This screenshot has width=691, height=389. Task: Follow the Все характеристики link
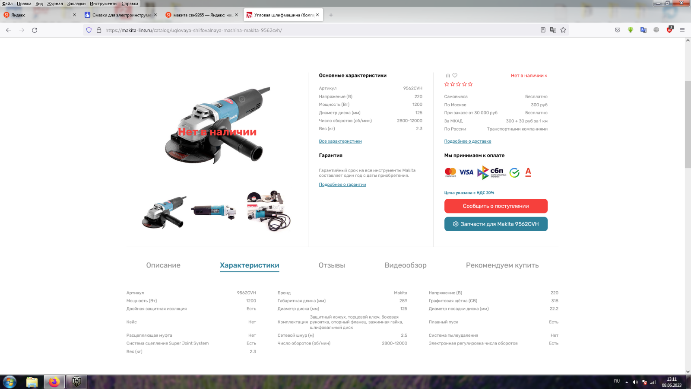tap(340, 141)
